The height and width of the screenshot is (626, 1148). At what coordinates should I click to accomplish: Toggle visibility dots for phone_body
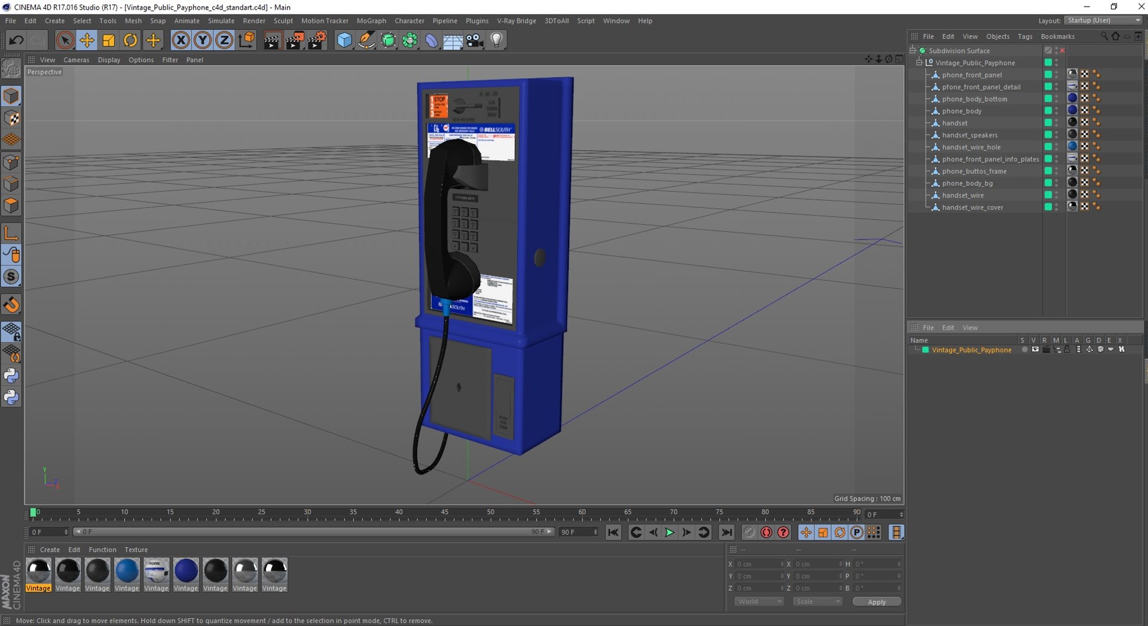tap(1057, 111)
